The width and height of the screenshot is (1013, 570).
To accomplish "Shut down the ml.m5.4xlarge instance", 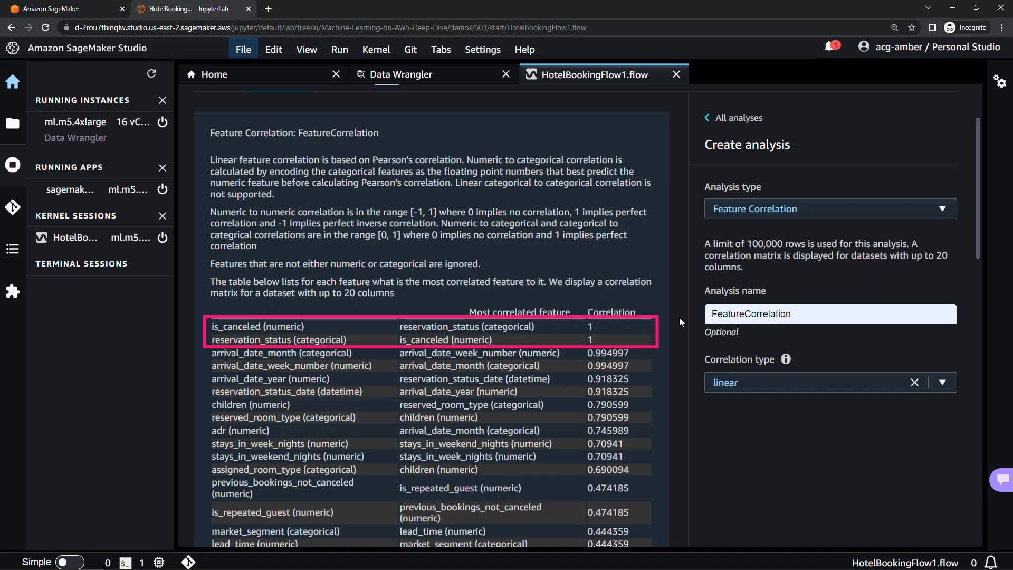I will [x=163, y=122].
